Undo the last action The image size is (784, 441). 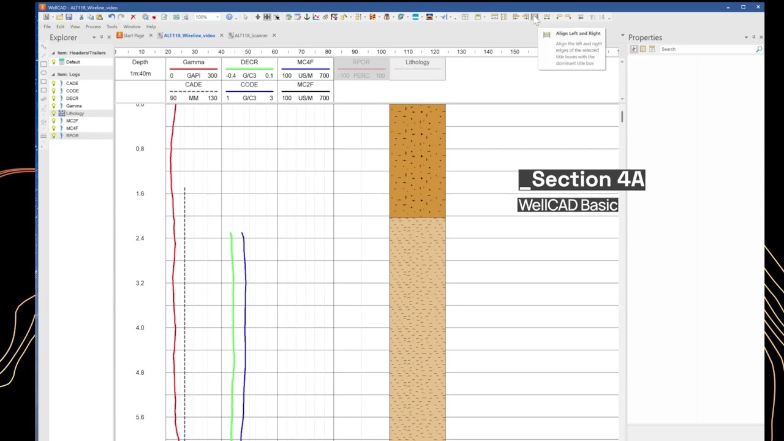click(x=111, y=17)
